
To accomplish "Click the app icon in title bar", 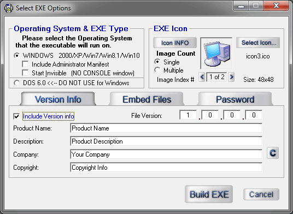I will click(x=8, y=8).
